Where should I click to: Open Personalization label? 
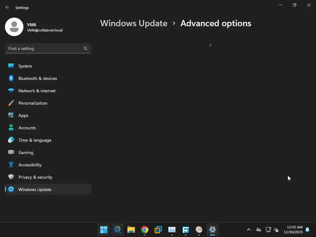pyautogui.click(x=33, y=103)
